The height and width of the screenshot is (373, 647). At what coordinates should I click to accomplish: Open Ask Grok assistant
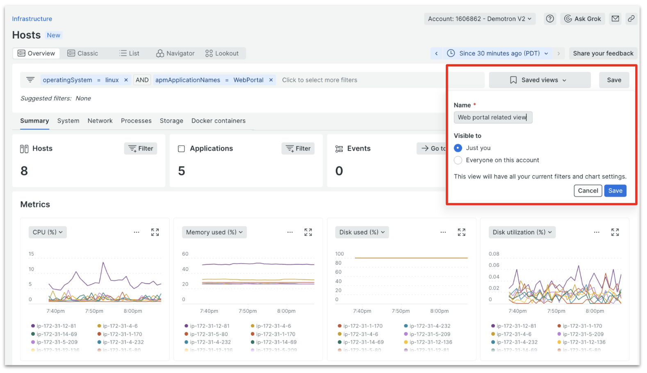coord(583,19)
